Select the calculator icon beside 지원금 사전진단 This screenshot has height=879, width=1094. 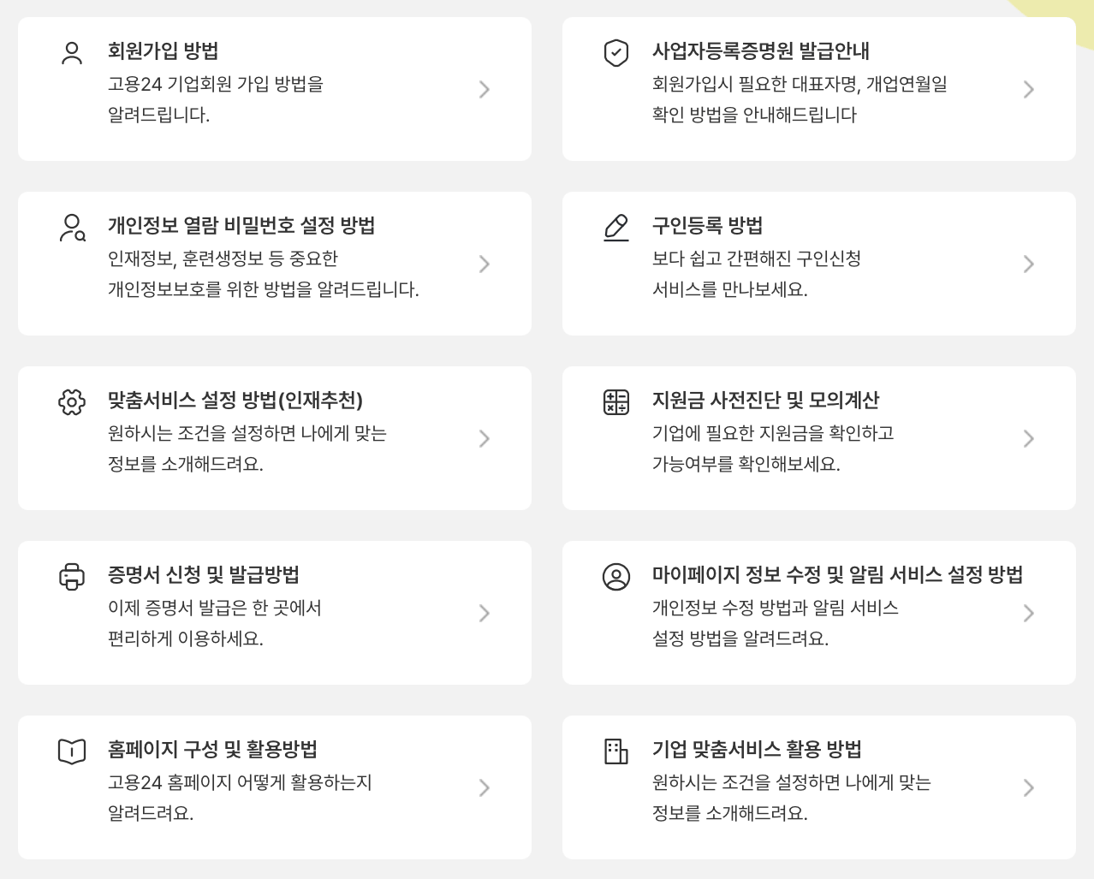pos(615,402)
